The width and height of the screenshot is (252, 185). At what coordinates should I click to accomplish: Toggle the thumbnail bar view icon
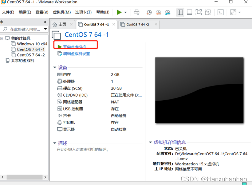pyautogui.click(x=189, y=12)
